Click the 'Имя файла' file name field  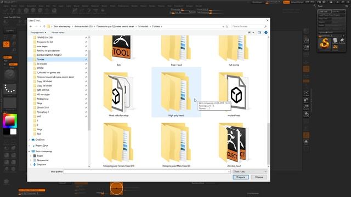point(145,171)
